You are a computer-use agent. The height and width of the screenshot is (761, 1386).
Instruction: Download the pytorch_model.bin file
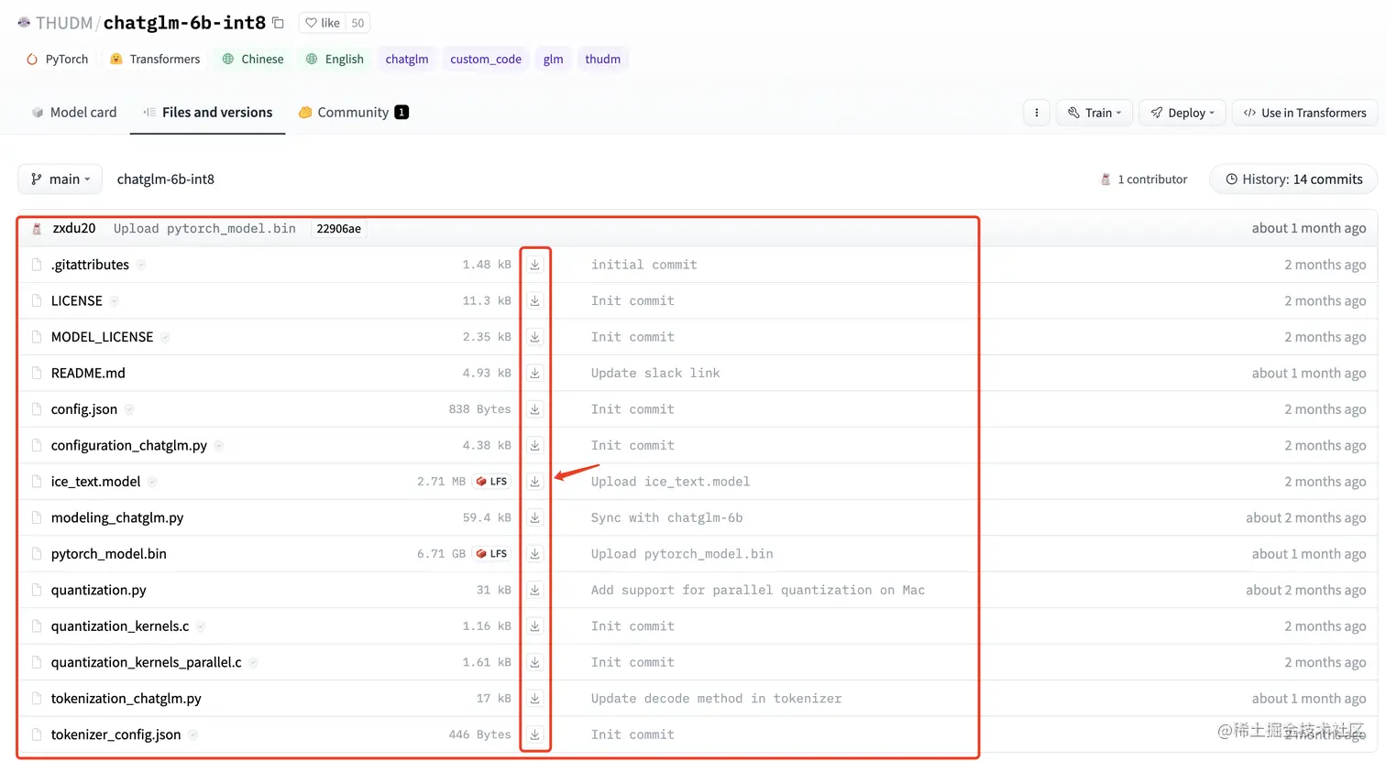point(534,554)
